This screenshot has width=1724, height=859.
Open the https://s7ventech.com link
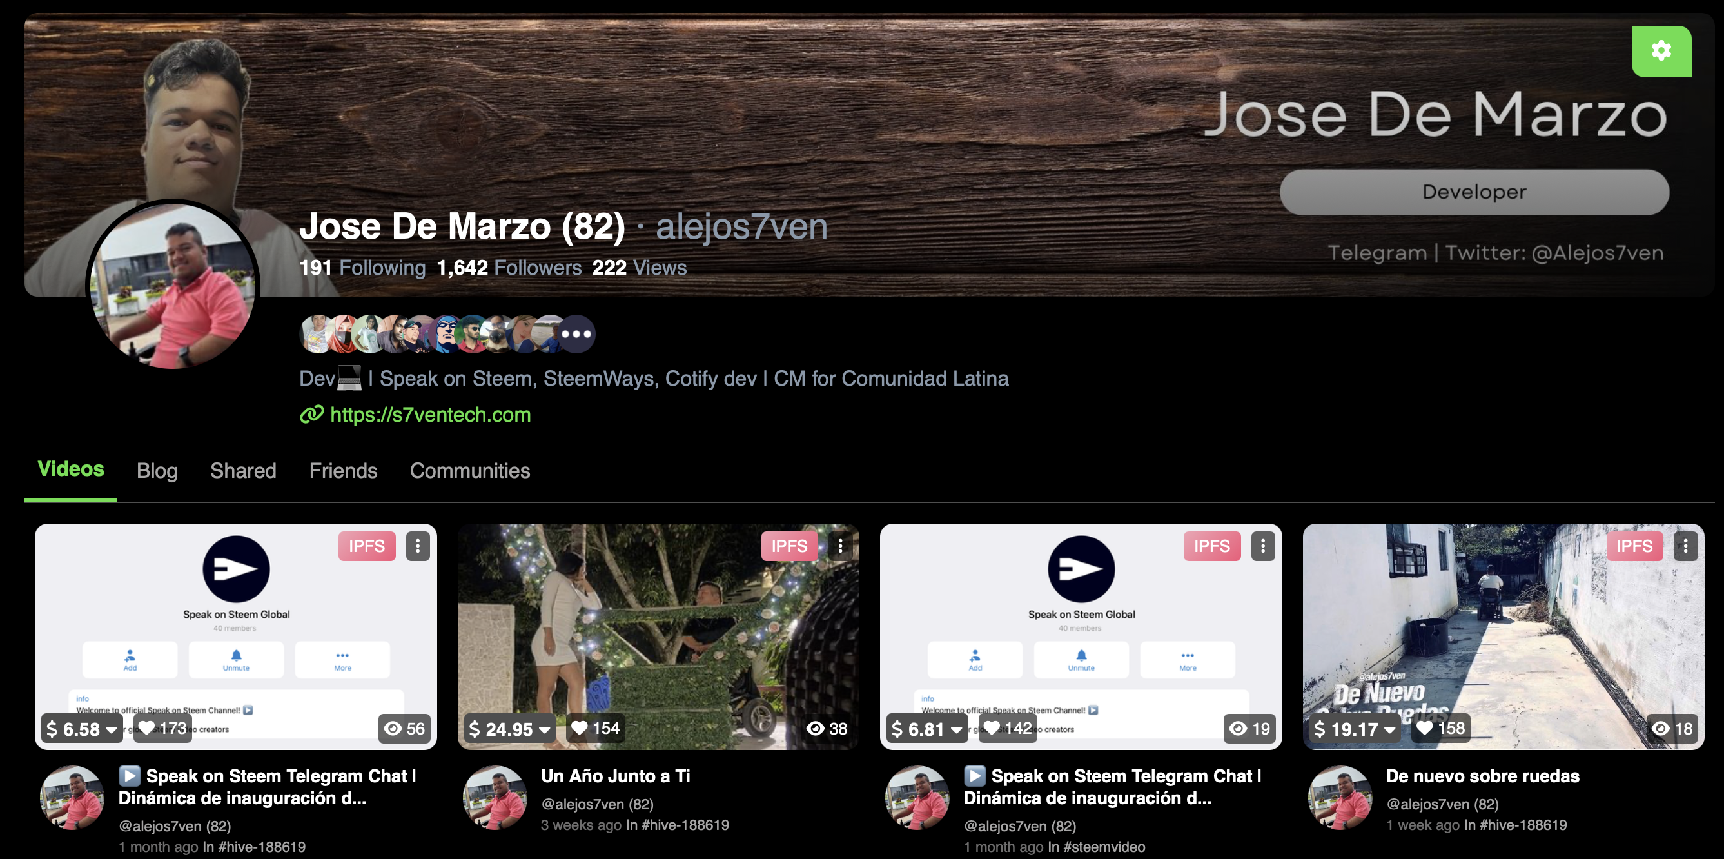(x=430, y=415)
